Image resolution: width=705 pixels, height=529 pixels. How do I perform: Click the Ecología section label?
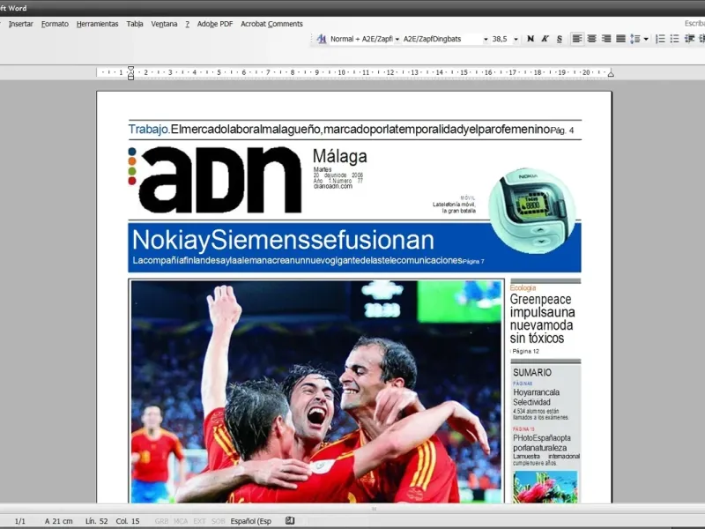523,287
